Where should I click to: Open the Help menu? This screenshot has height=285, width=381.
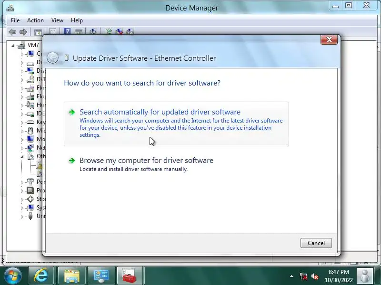77,20
